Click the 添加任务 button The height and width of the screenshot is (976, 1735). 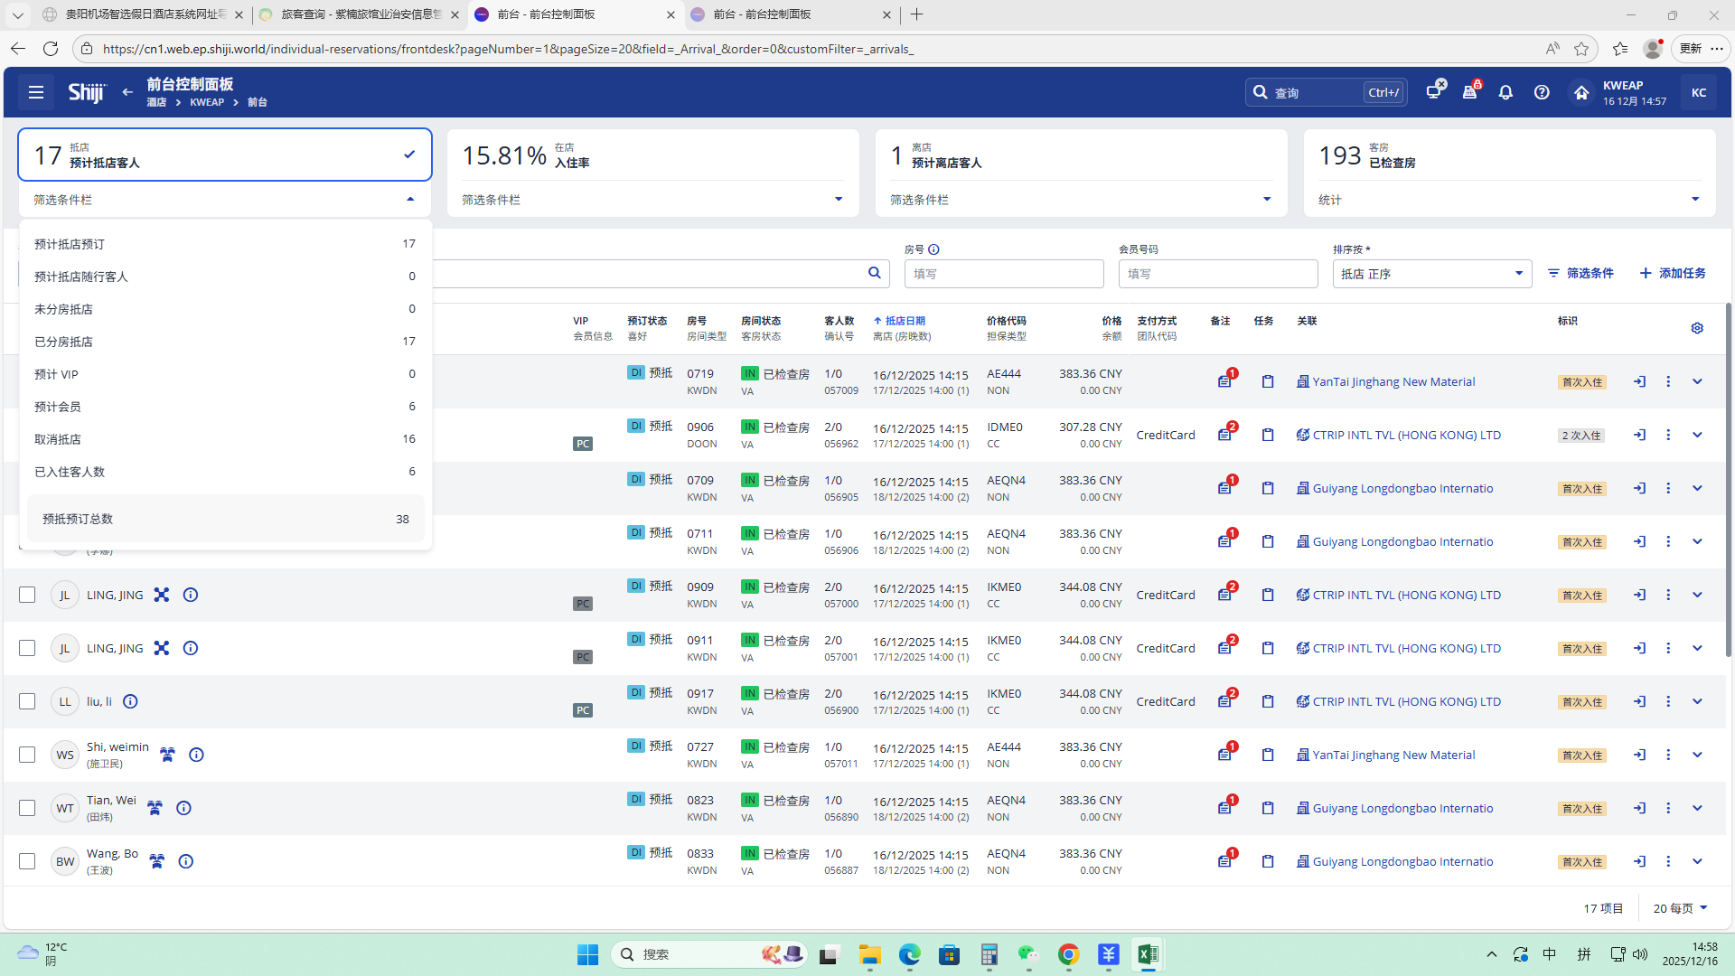1673,273
